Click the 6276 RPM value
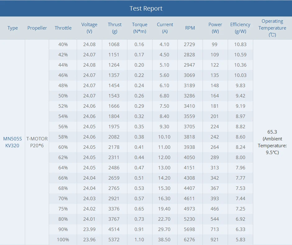Viewport: 292px width, 245px height. click(189, 240)
